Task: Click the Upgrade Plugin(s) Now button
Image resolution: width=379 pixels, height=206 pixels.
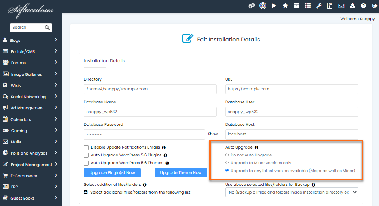Action: click(112, 172)
